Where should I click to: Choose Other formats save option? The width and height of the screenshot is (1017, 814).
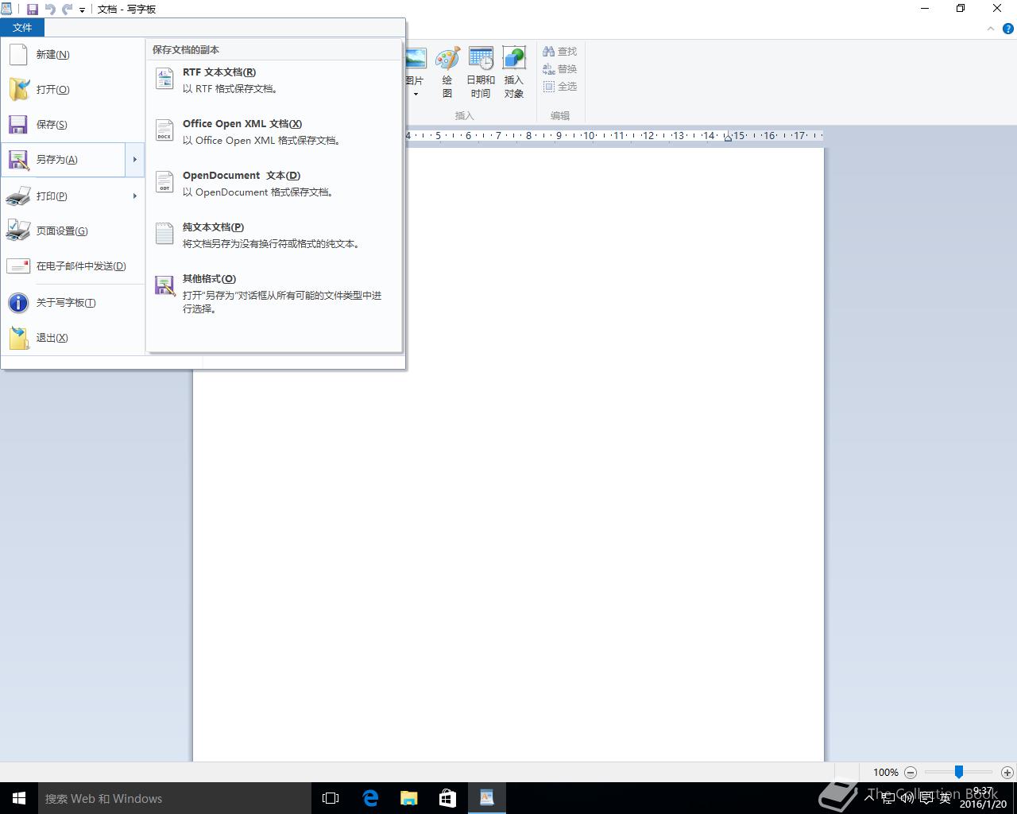273,293
